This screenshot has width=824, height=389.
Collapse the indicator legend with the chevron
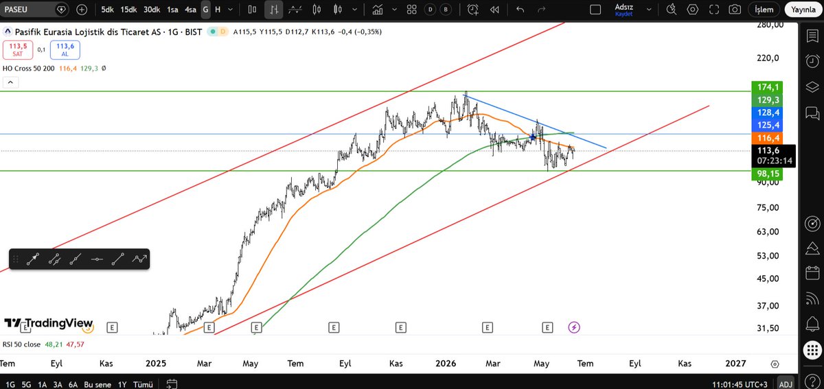coord(10,83)
